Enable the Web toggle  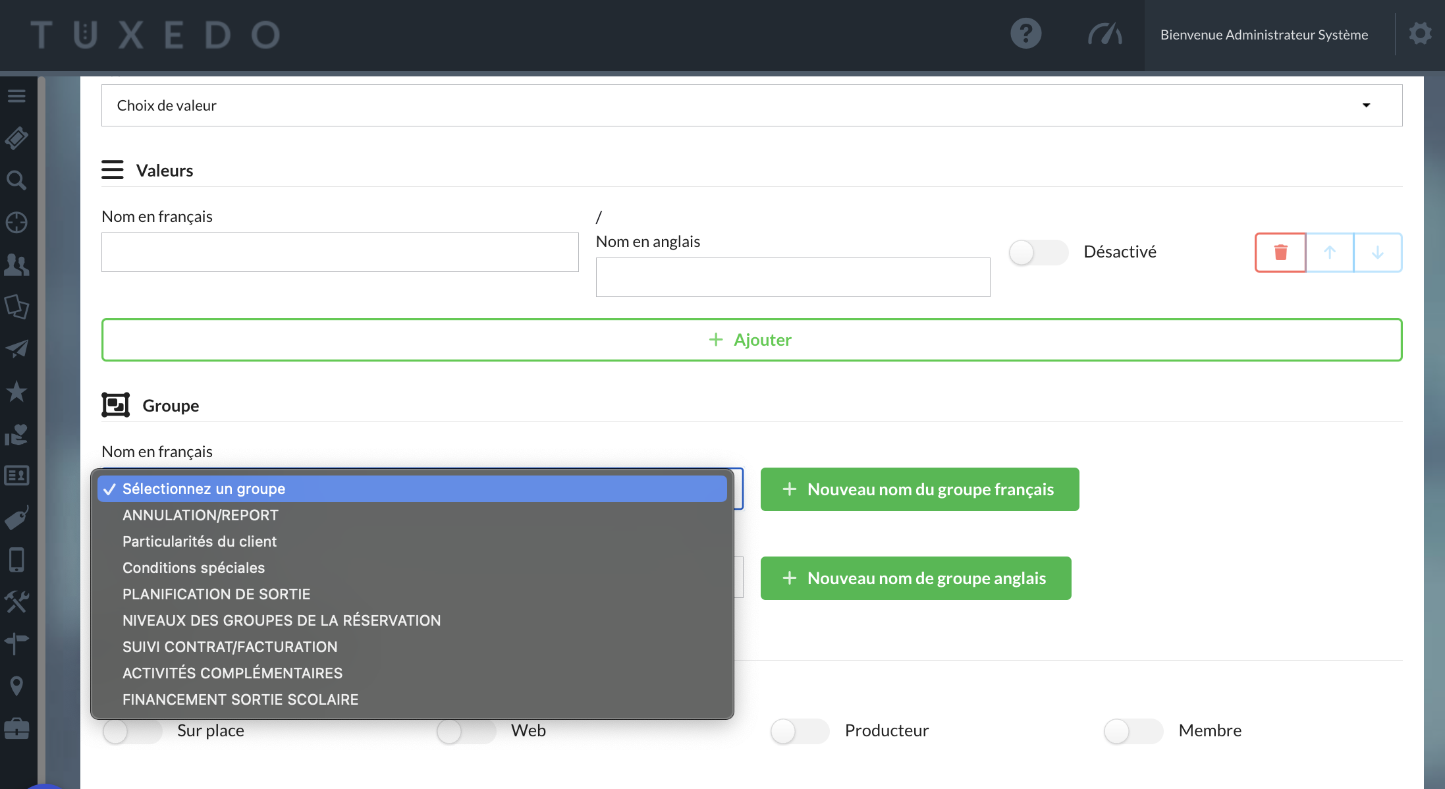465,731
